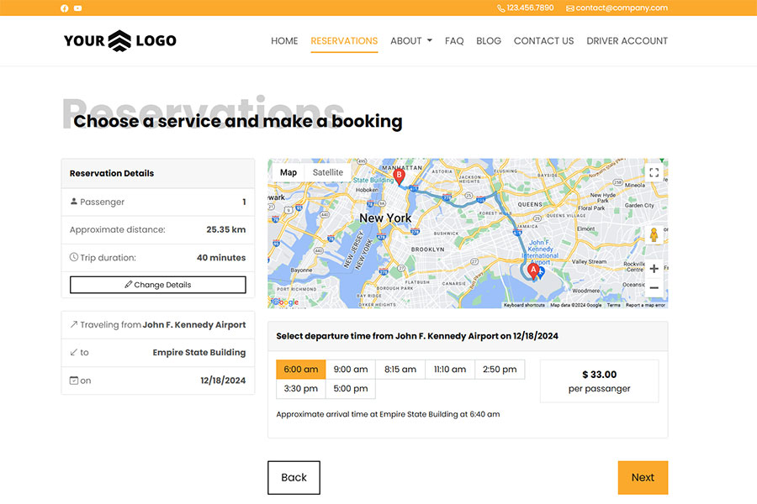Viewport: 757px width, 504px height.
Task: Select the 2:50 pm departure time
Action: coord(500,370)
